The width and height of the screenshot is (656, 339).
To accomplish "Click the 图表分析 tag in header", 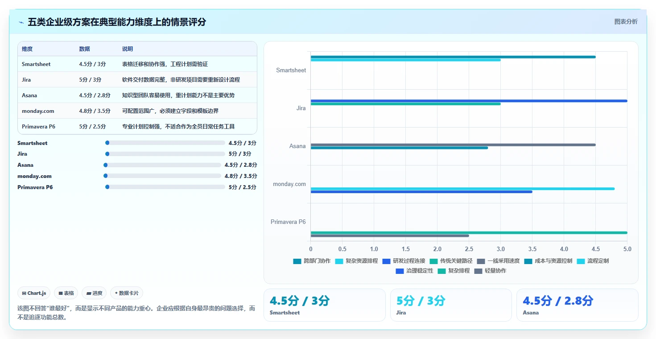I will pyautogui.click(x=626, y=21).
